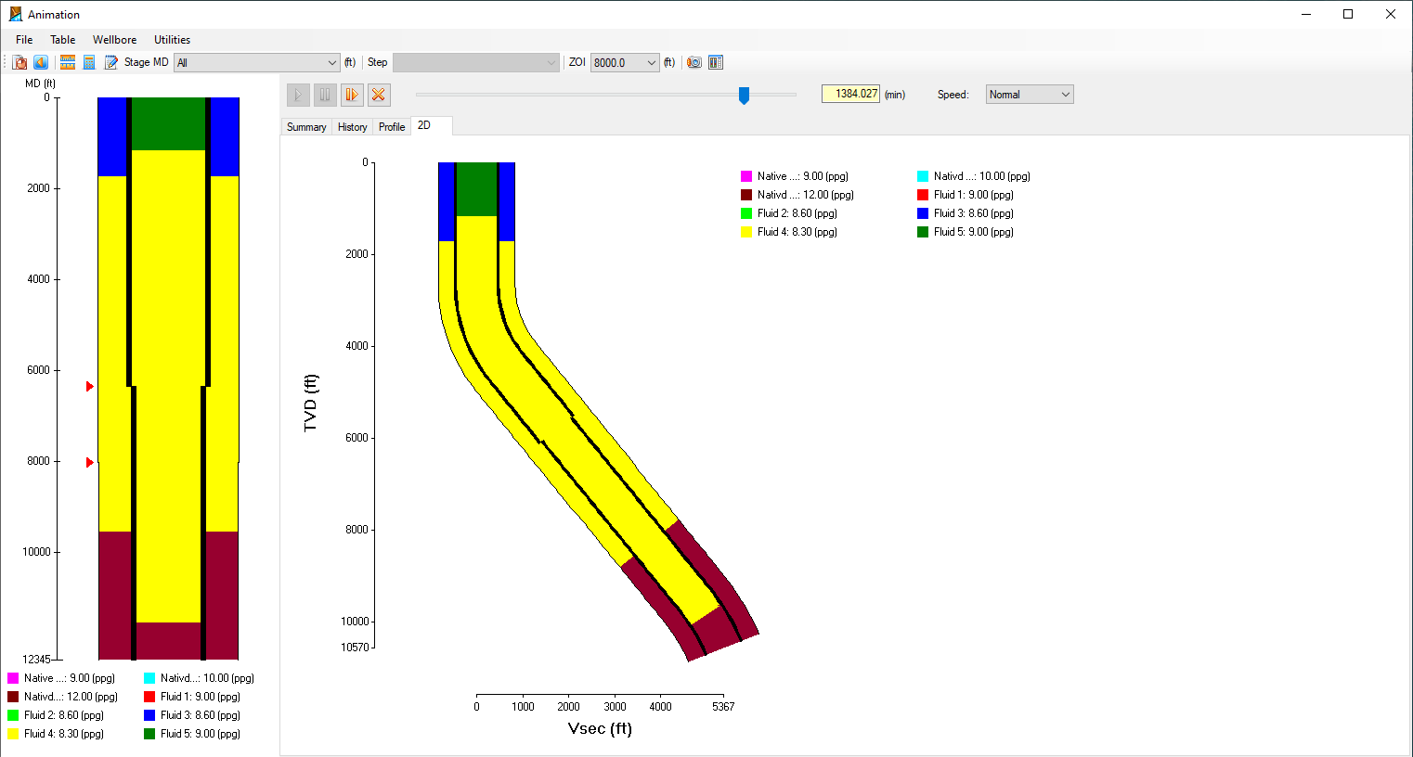Click the time field showing 1384.027
The width and height of the screenshot is (1413, 757).
850,94
